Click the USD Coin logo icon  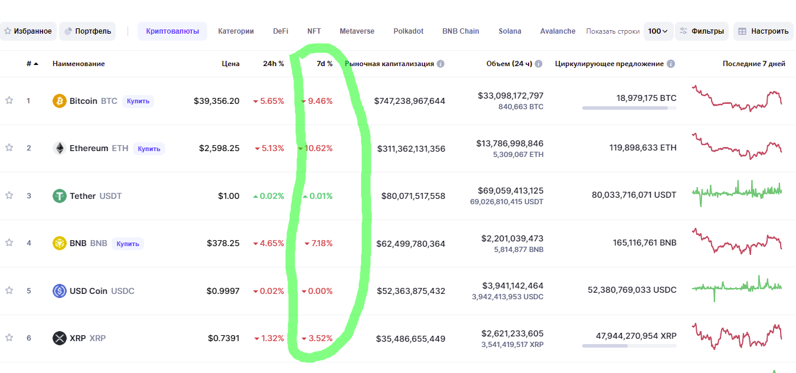[x=59, y=291]
